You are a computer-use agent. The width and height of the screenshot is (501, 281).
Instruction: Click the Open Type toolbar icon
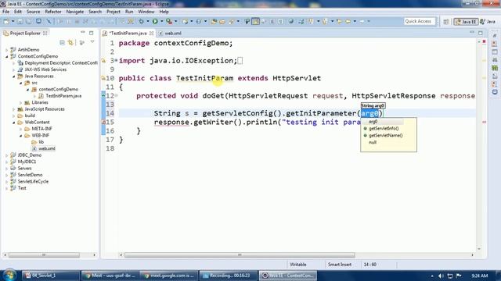click(x=214, y=21)
